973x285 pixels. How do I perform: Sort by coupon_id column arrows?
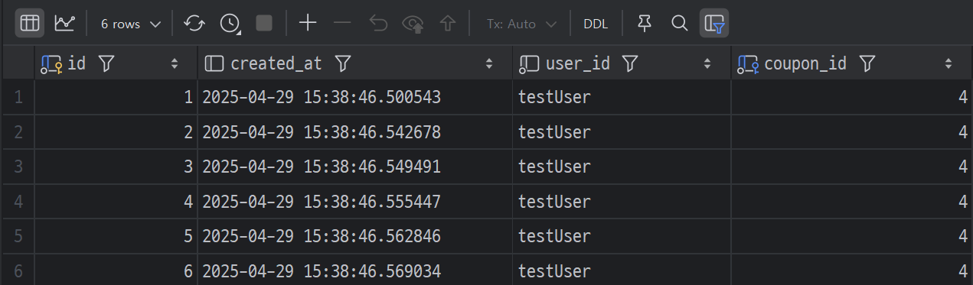pyautogui.click(x=949, y=63)
